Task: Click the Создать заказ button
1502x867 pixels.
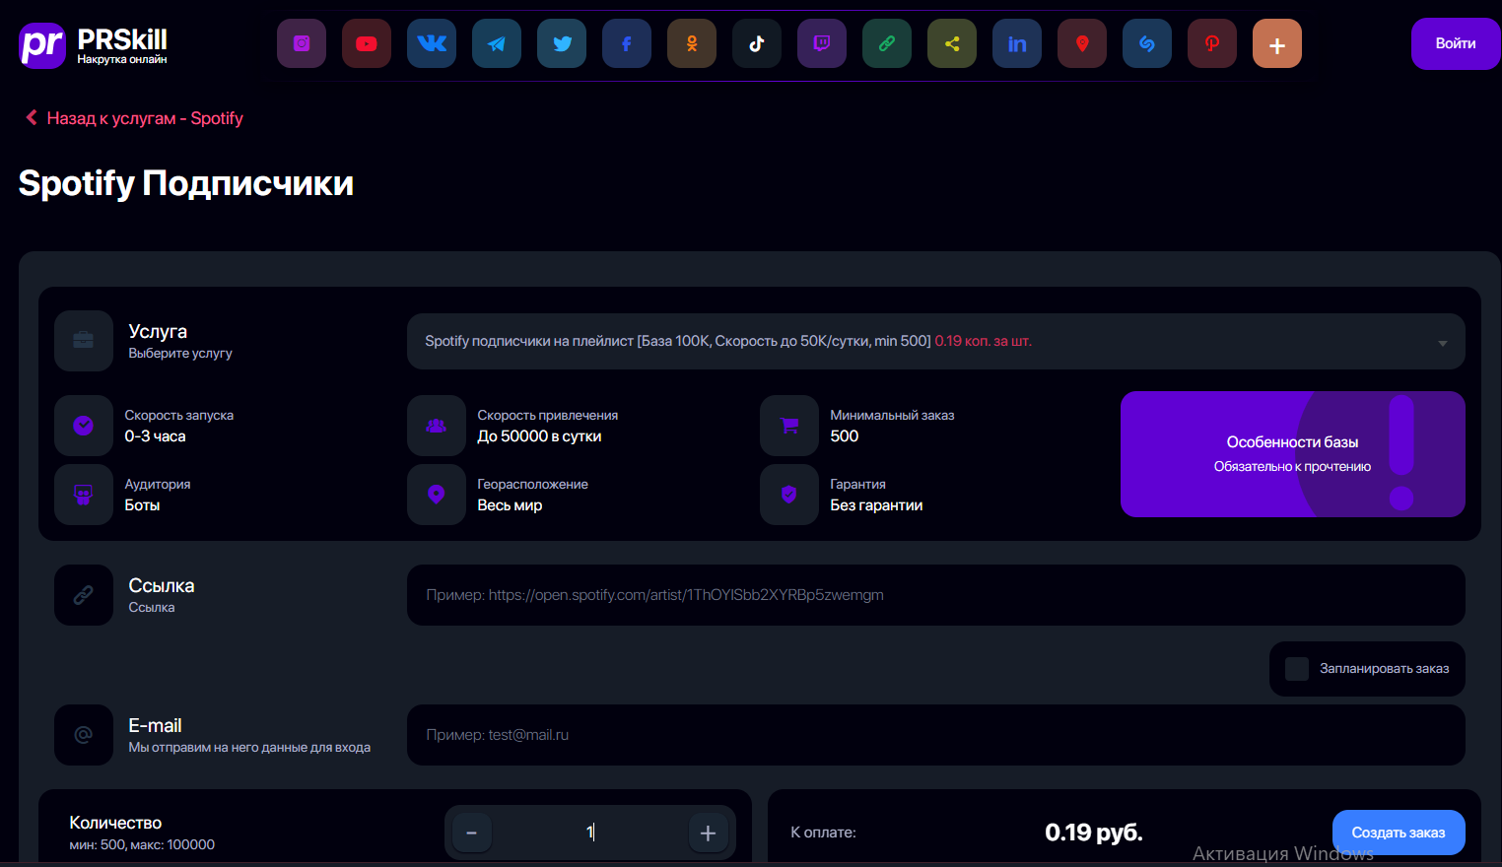Action: [x=1399, y=833]
